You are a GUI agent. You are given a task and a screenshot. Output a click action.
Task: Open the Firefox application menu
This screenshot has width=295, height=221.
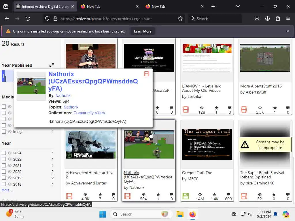tap(288, 18)
